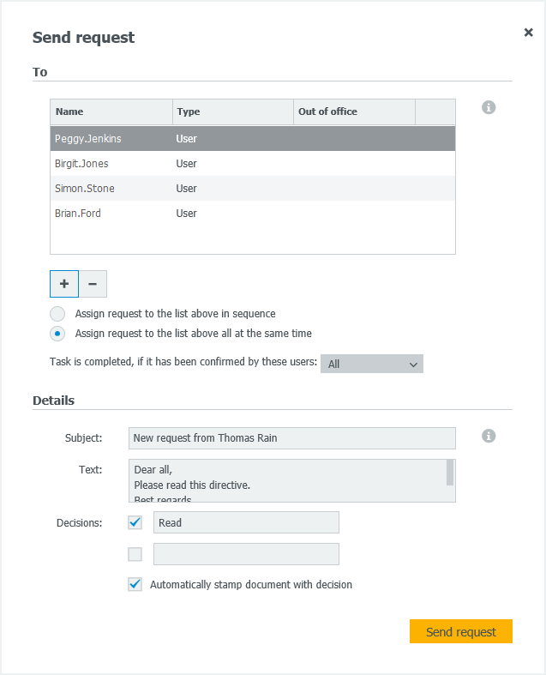Sort recipients by Name column header
This screenshot has width=546, height=675.
pos(111,111)
